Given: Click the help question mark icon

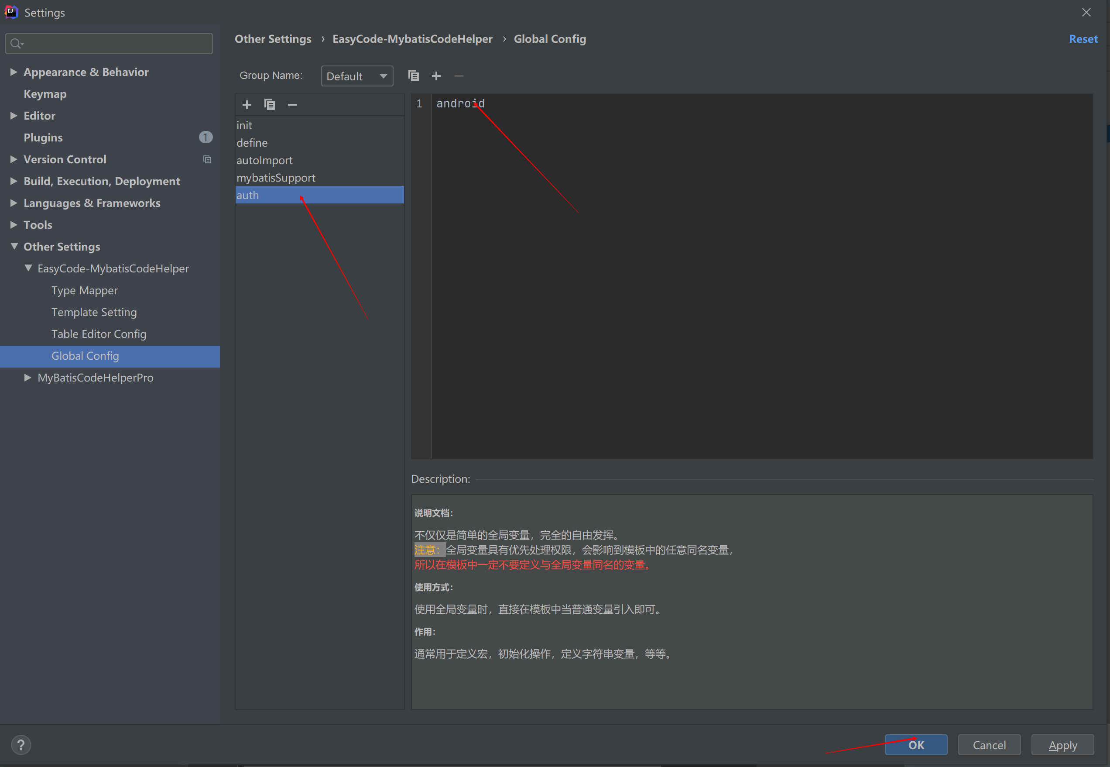Looking at the screenshot, I should 21,744.
